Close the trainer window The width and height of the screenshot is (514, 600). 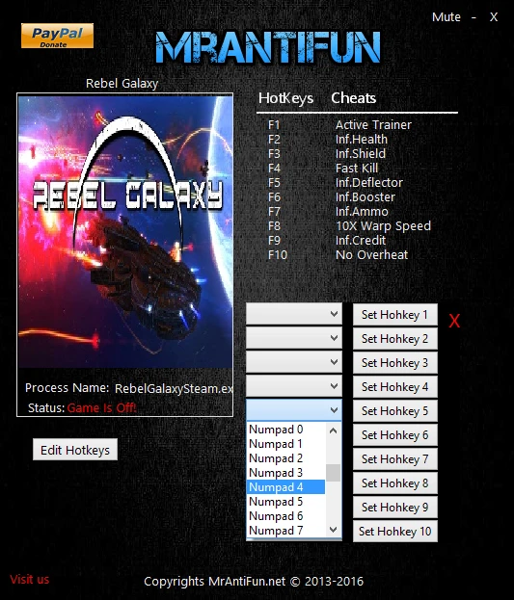coord(494,17)
